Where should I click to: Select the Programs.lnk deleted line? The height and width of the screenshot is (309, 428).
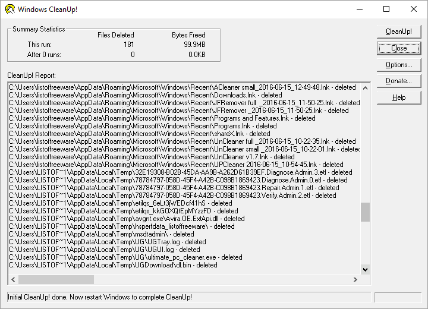pyautogui.click(x=143, y=126)
